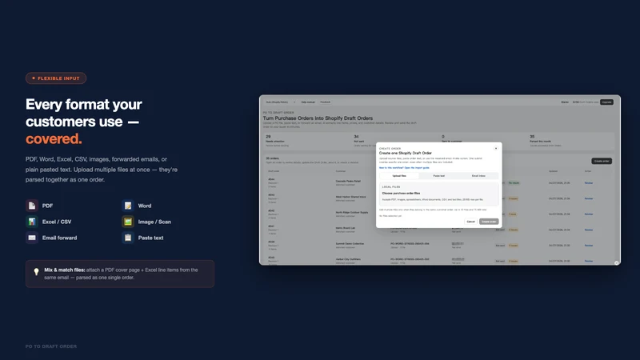
Task: Click the PDF file format icon
Action: pyautogui.click(x=32, y=206)
